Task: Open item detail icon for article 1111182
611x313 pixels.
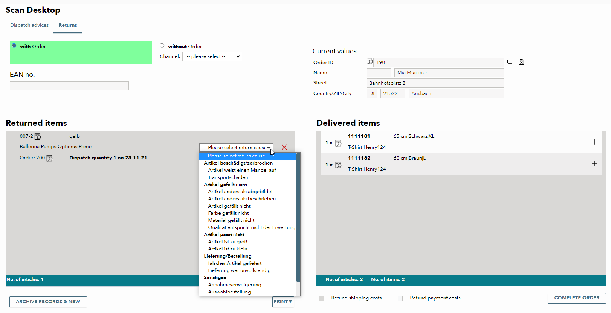Action: pyautogui.click(x=338, y=165)
